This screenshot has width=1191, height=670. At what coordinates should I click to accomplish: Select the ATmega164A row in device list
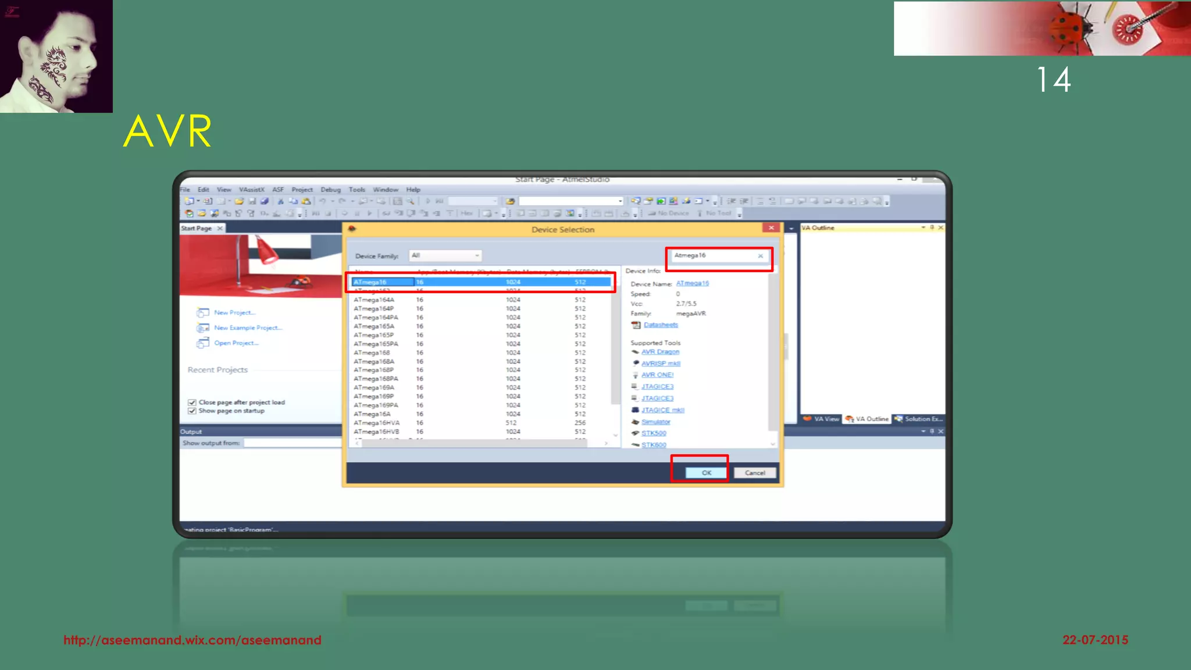[374, 300]
